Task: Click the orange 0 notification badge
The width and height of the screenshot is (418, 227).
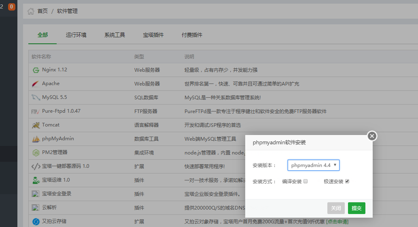Action: 11,6
